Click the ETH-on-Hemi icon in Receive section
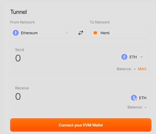Screen dimensions: 156x134 coord(134,98)
